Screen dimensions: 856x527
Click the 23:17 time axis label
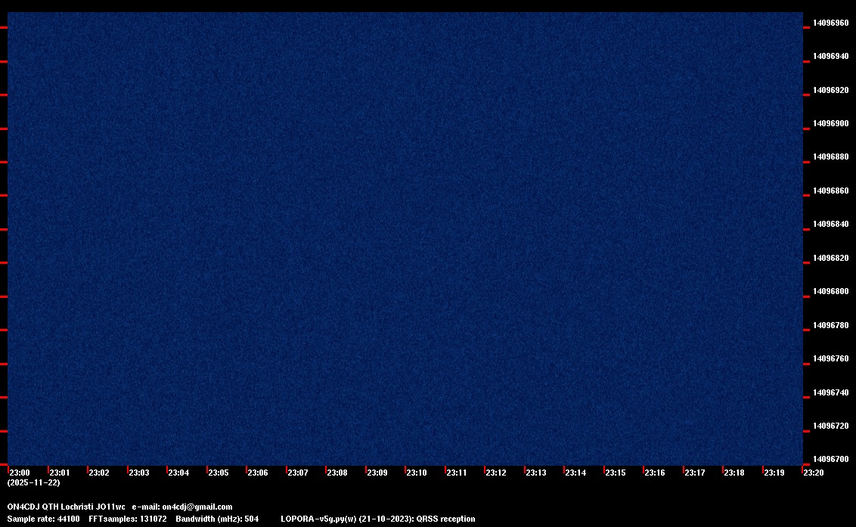[x=694, y=473]
